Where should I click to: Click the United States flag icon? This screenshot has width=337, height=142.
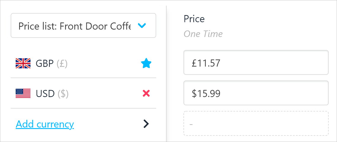(x=23, y=94)
